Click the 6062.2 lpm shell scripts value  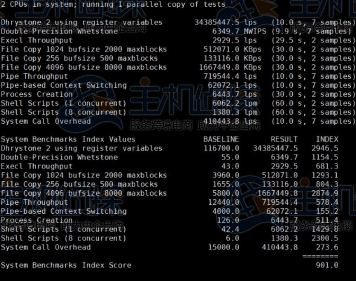[x=232, y=103]
